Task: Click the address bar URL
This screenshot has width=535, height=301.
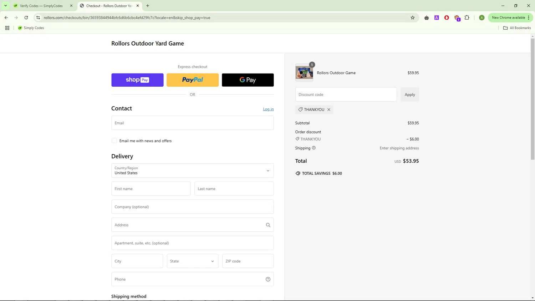Action: (127, 17)
